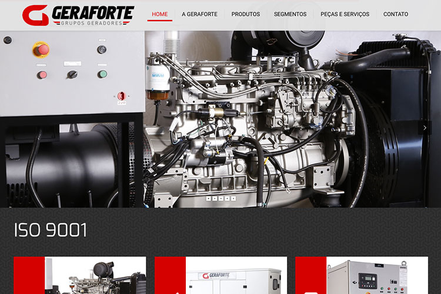Advance the slider with the right arrow

[x=425, y=128]
